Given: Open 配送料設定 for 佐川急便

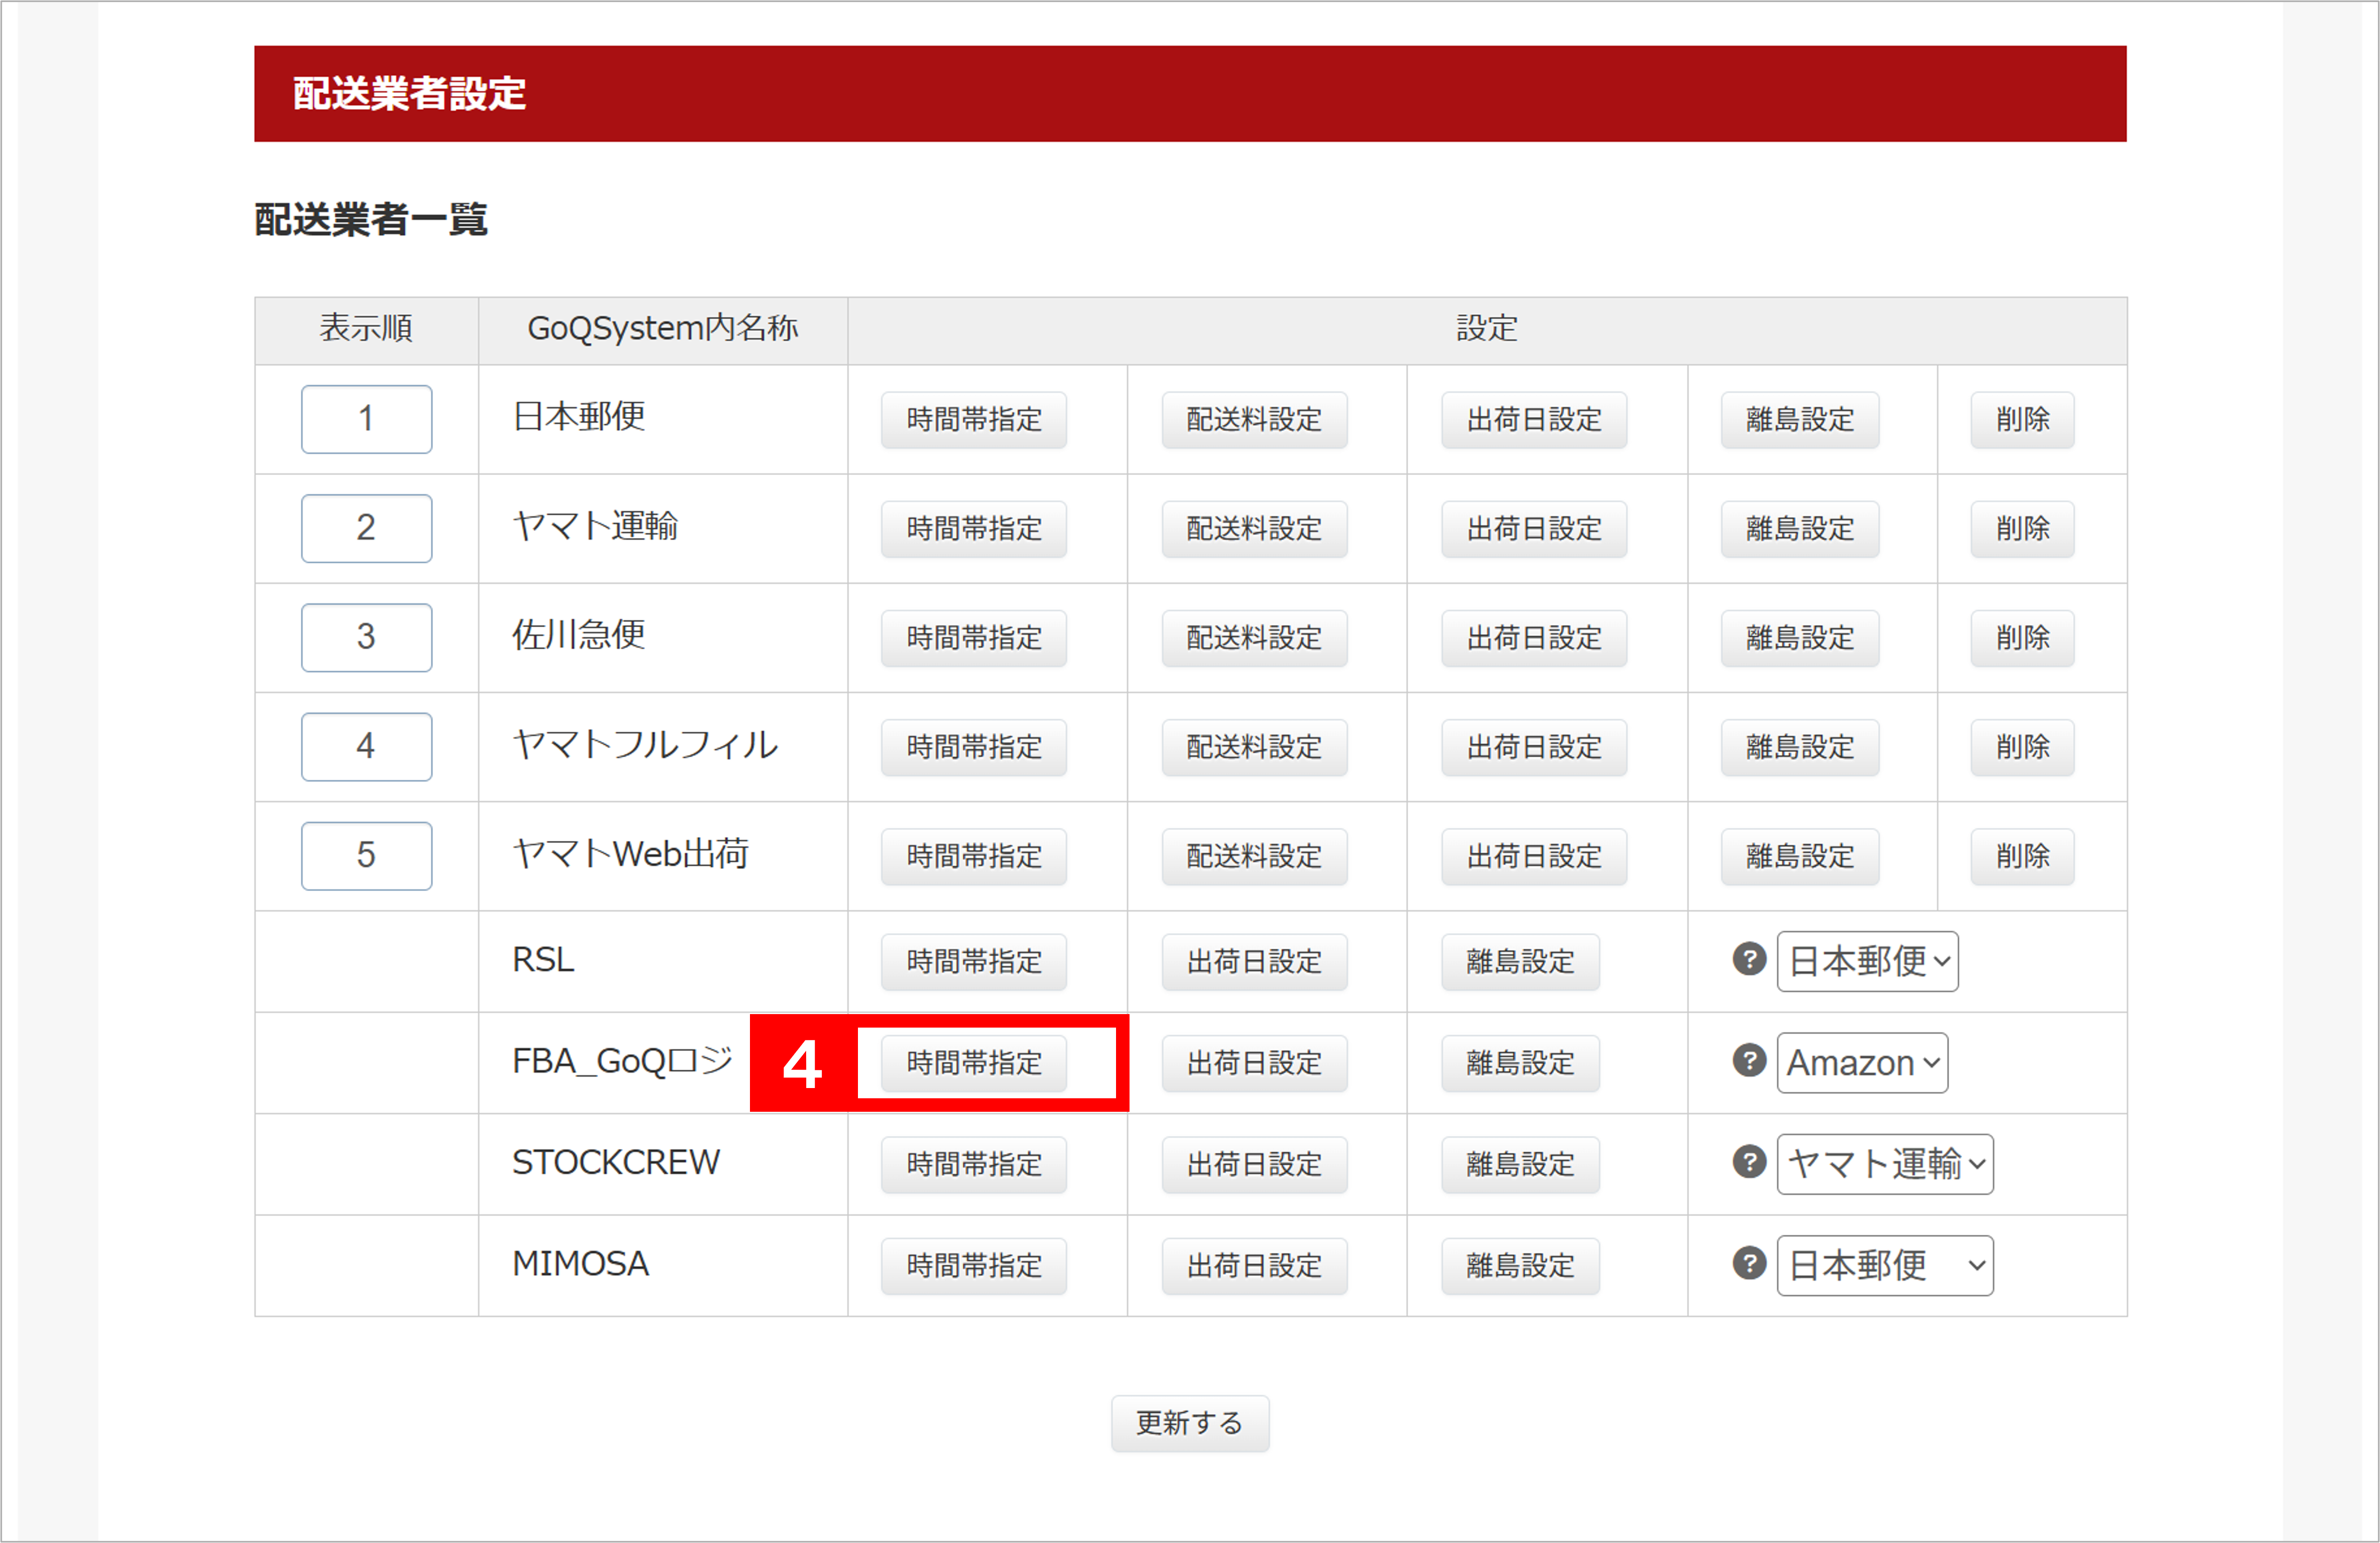Looking at the screenshot, I should click(x=1254, y=637).
